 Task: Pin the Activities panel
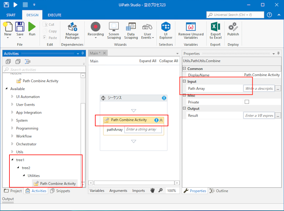[x=82, y=53]
